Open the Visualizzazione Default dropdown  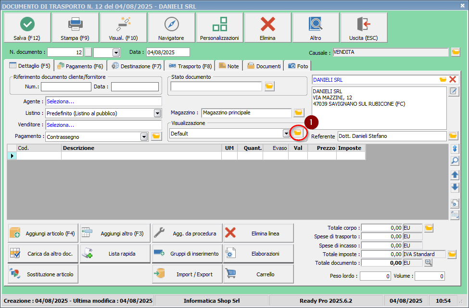point(286,133)
